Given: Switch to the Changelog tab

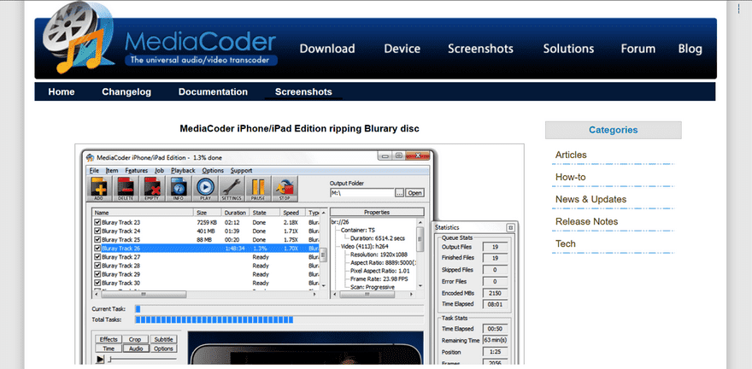Looking at the screenshot, I should (x=126, y=92).
